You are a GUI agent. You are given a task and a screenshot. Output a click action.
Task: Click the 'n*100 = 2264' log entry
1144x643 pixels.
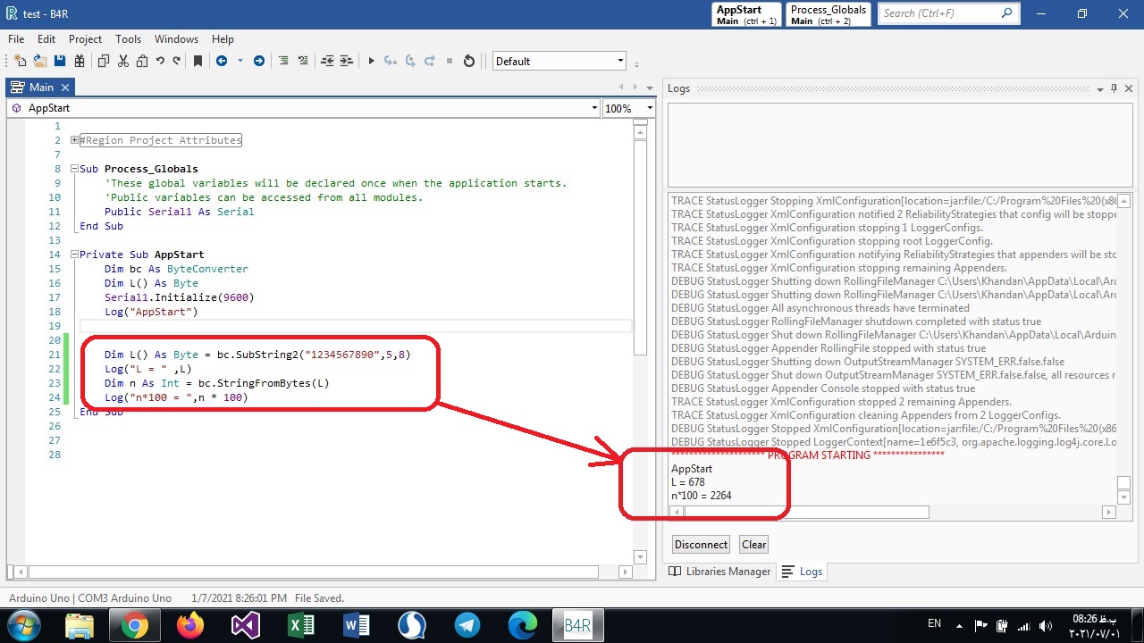pos(702,496)
